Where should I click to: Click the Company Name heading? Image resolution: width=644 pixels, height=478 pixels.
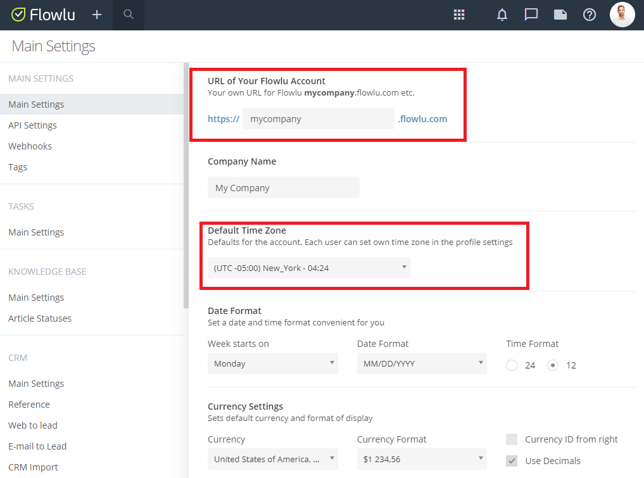coord(241,161)
